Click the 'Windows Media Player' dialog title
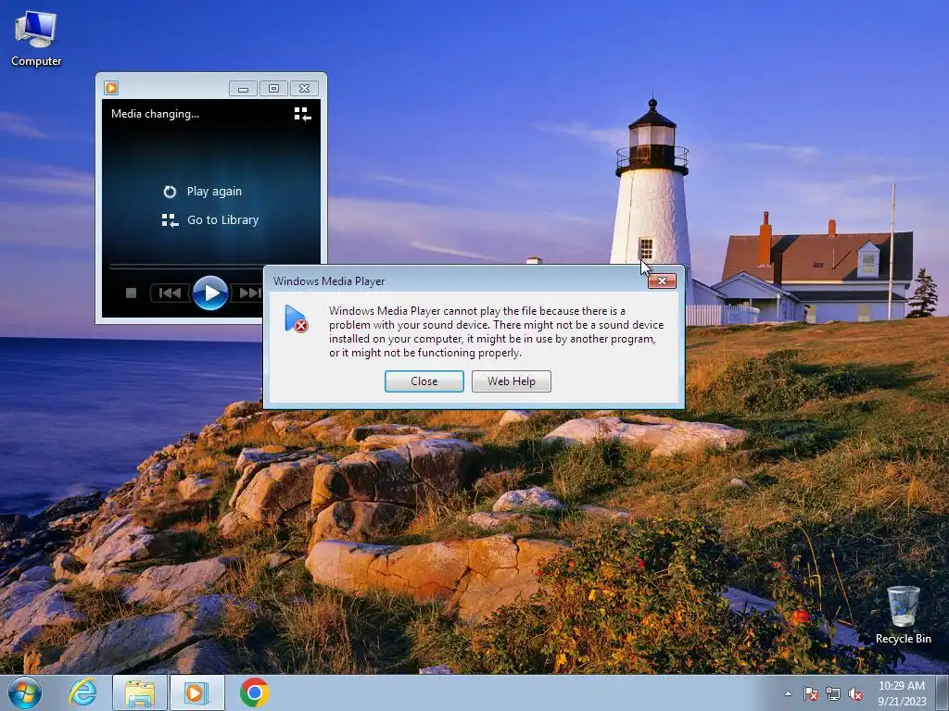 329,281
